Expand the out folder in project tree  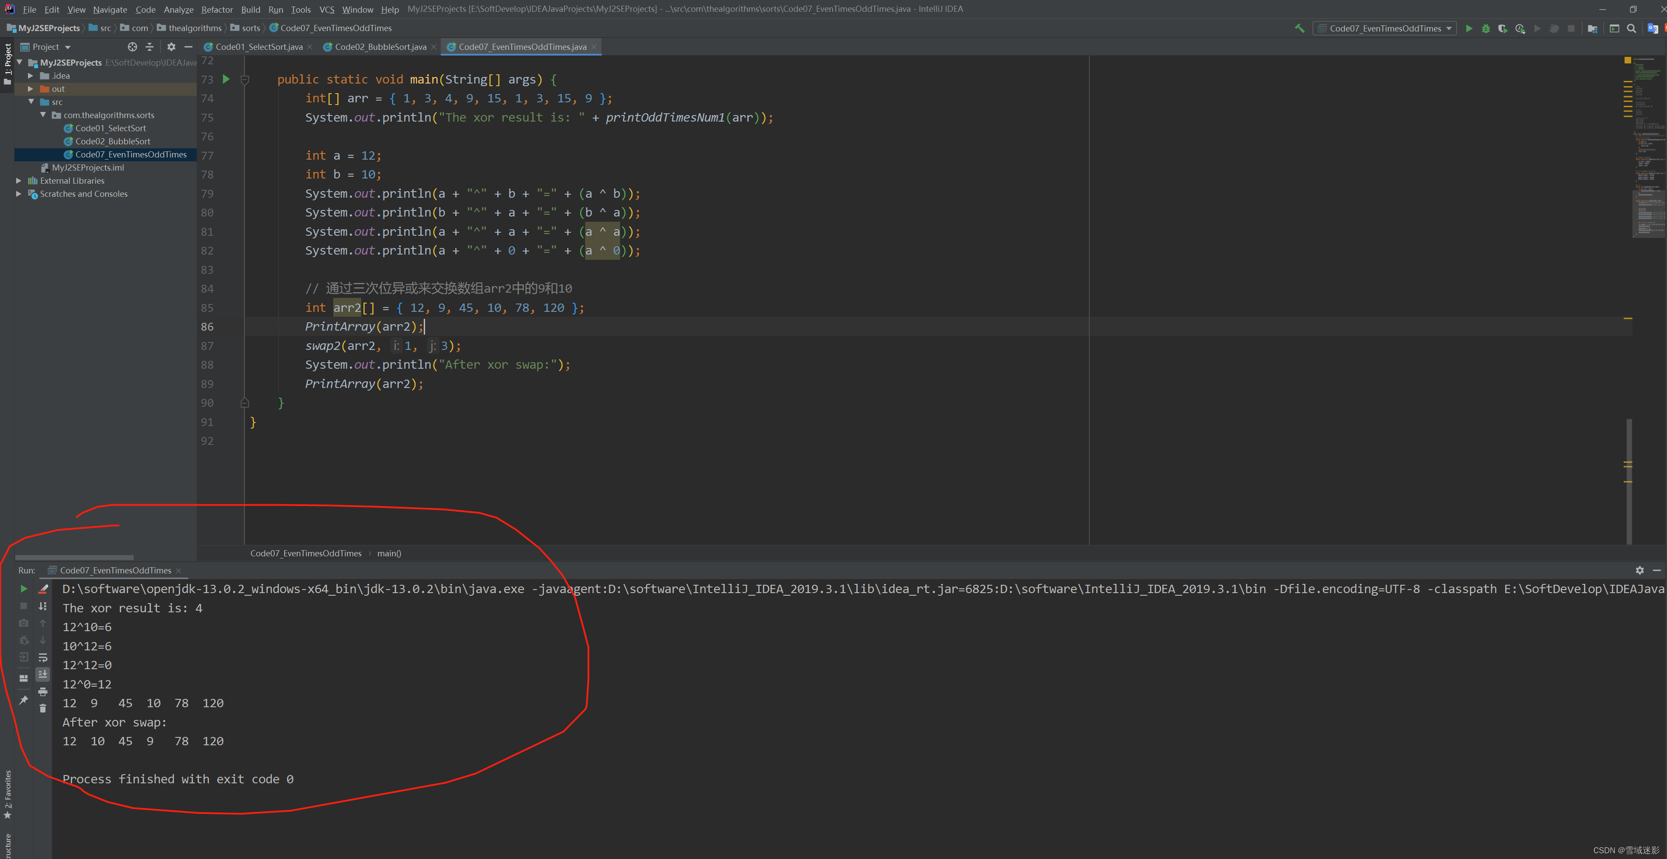(31, 89)
